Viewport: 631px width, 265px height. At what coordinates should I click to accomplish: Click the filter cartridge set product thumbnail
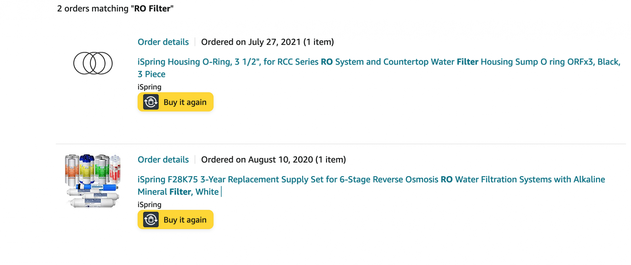[x=93, y=181]
